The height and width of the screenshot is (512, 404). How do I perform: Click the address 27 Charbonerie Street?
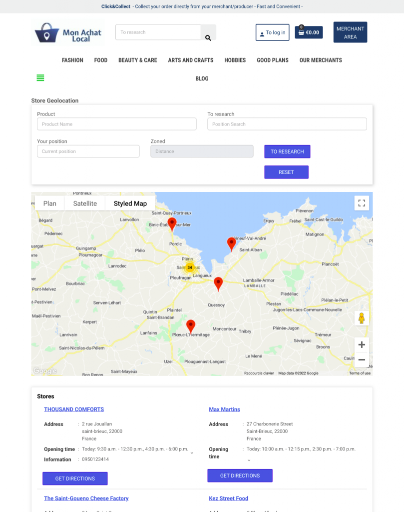(x=270, y=424)
